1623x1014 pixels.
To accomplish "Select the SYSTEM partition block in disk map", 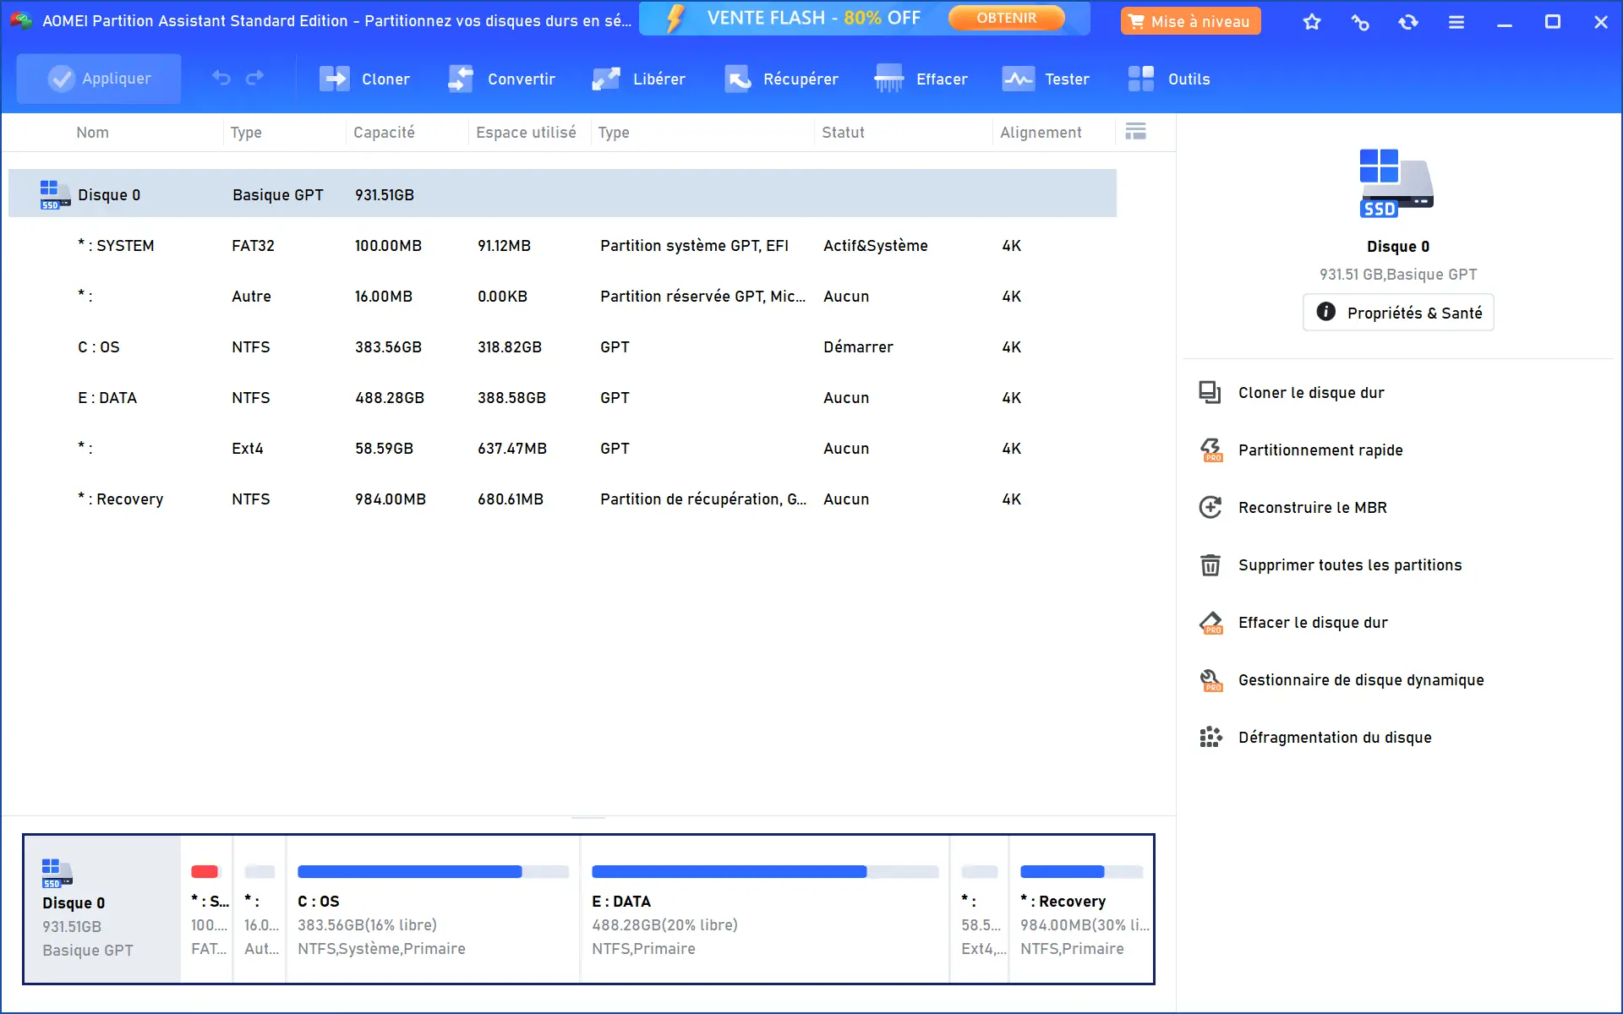I will point(208,909).
